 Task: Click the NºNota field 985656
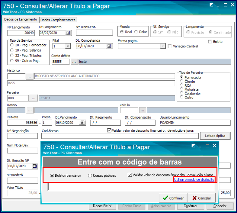click(23, 123)
